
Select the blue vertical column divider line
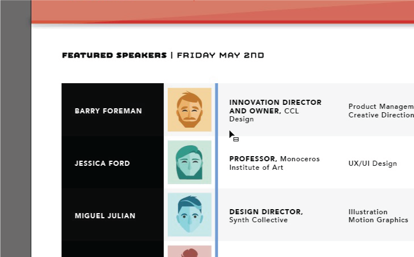pyautogui.click(x=216, y=171)
